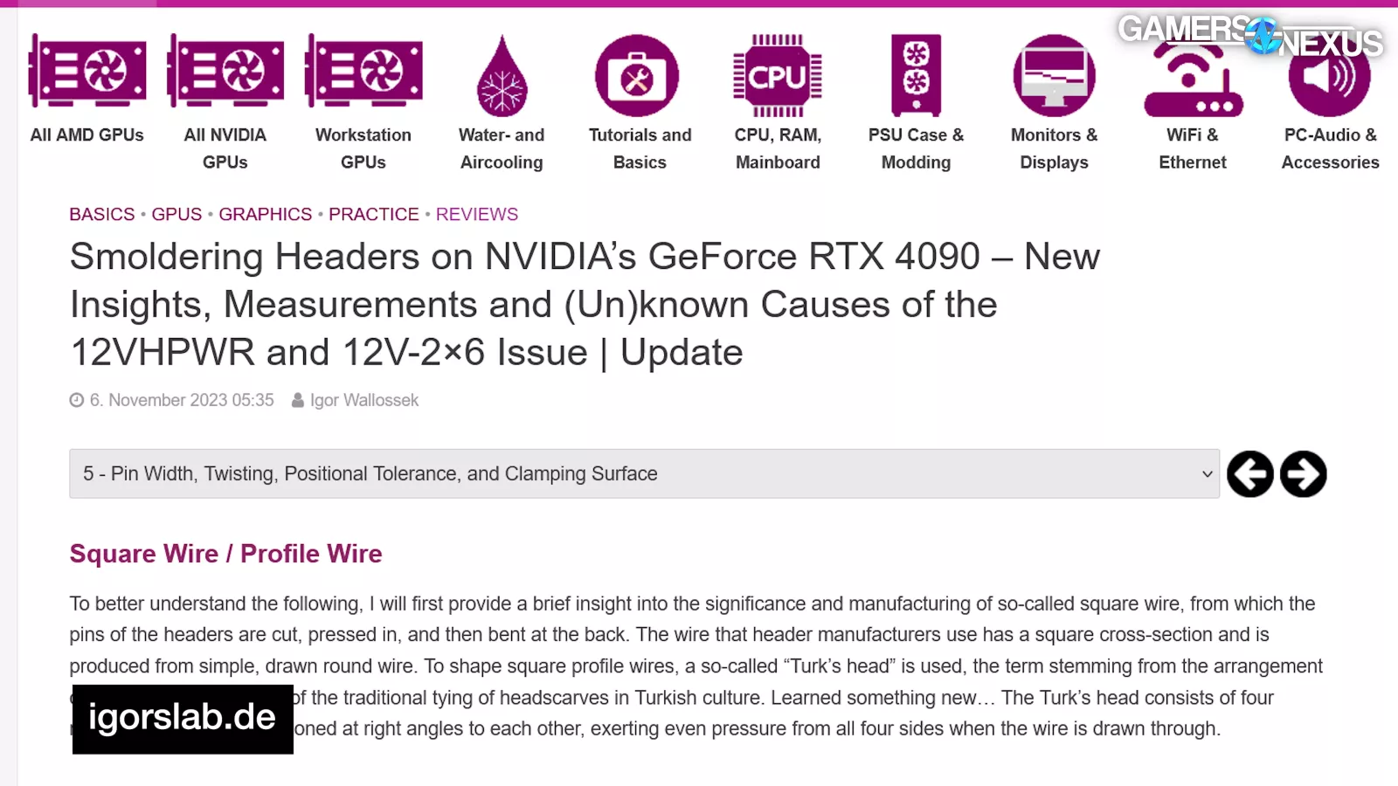Expand the article page selector dropdown
This screenshot has height=786, width=1398.
point(644,474)
